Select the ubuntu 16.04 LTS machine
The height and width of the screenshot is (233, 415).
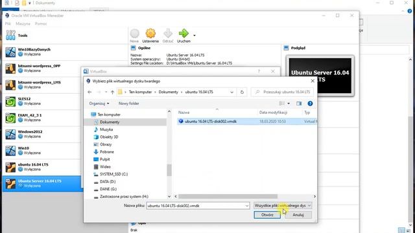[x=42, y=167]
